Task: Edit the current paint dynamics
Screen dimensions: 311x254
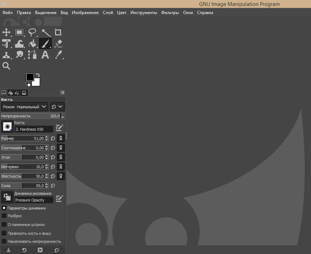Action: pyautogui.click(x=59, y=199)
